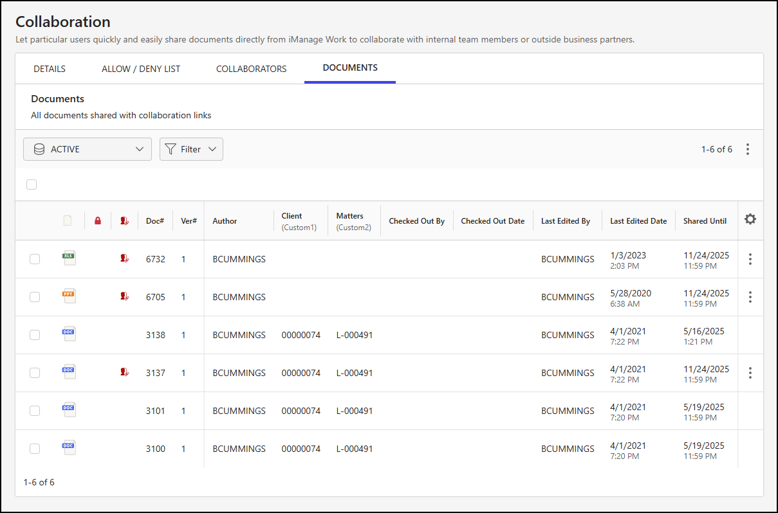Screen dimensions: 778x513
Task: Click the XLS file icon for document 6732
Action: (69, 258)
